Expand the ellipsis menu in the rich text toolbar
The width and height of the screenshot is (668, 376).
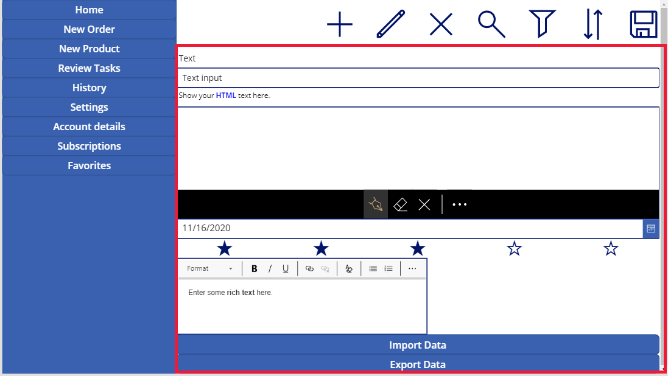coord(412,268)
